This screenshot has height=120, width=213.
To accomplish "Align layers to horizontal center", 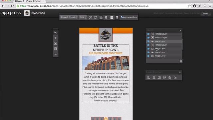I will pyautogui.click(x=154, y=78).
